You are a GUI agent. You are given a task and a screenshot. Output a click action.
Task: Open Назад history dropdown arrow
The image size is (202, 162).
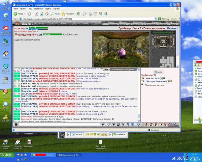pyautogui.click(x=25, y=14)
